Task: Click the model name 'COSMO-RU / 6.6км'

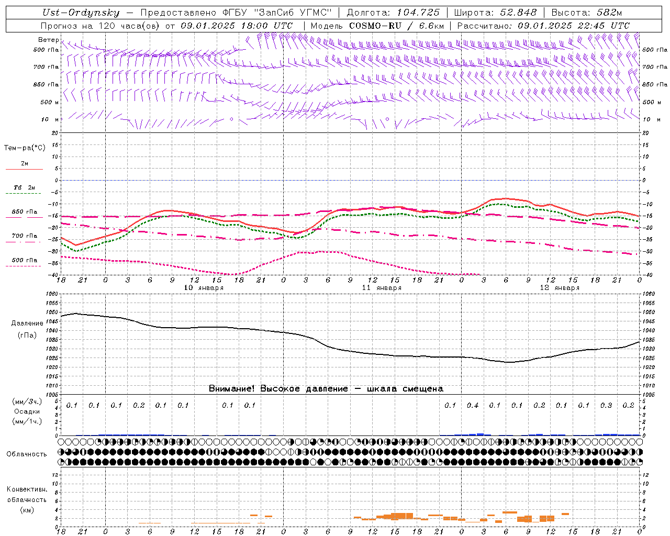Action: 397,26
